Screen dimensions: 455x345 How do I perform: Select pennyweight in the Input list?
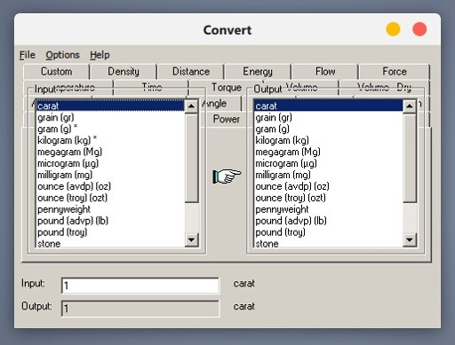pyautogui.click(x=110, y=209)
